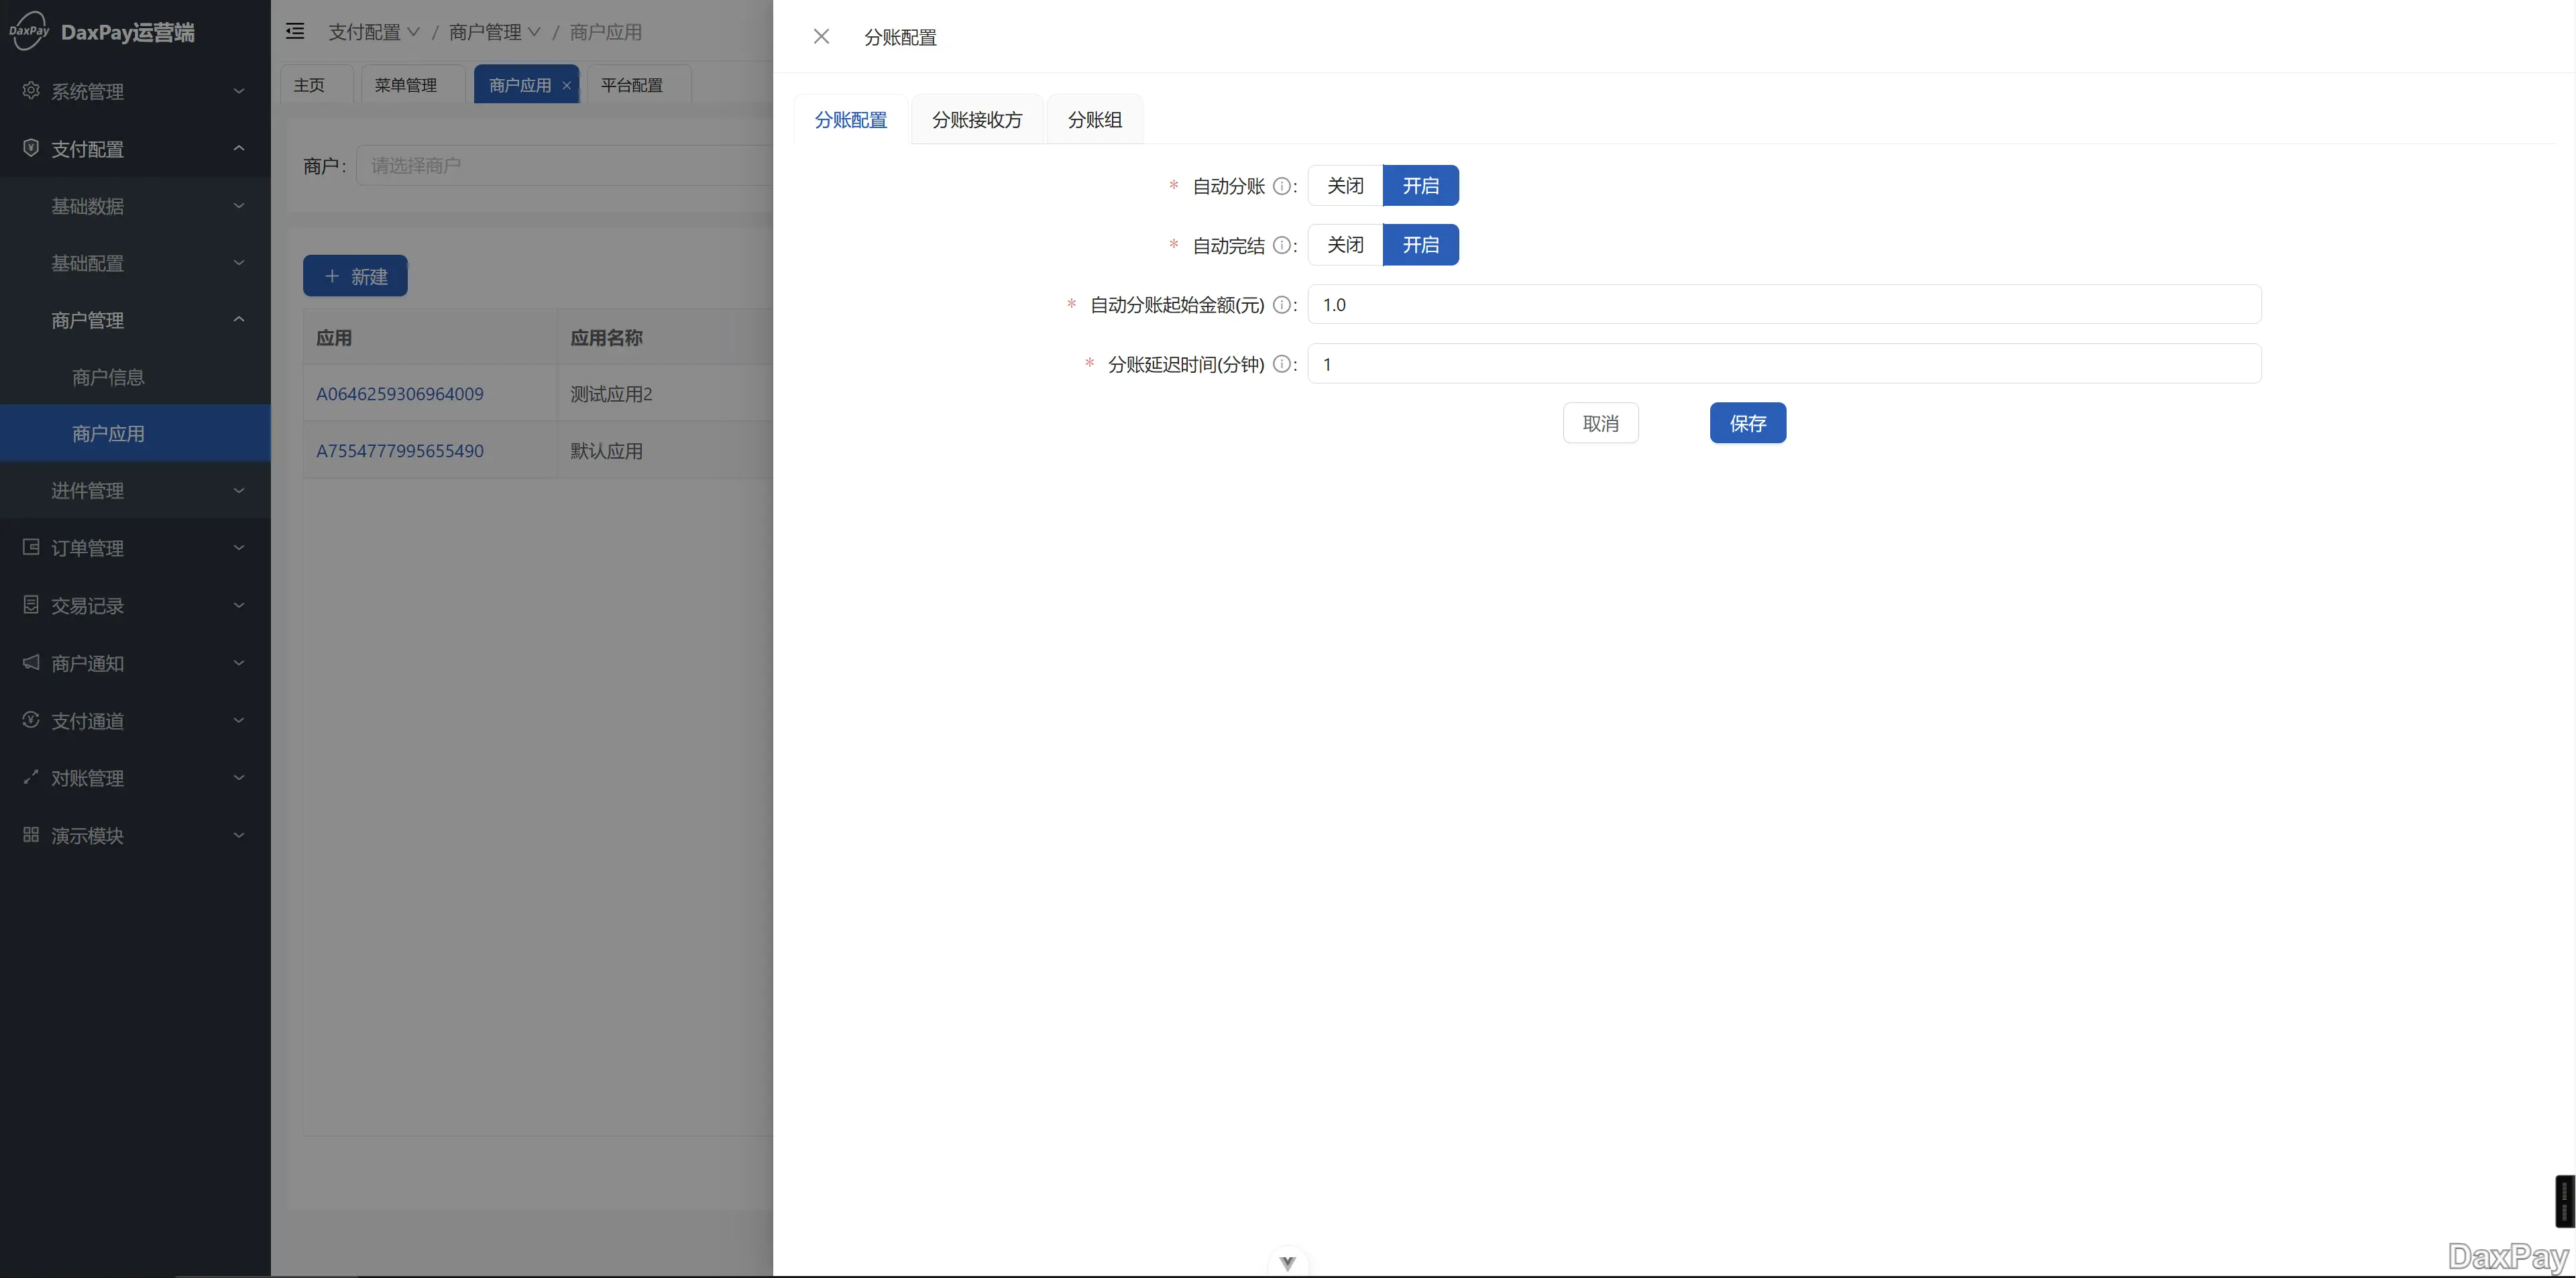This screenshot has height=1278, width=2576.
Task: Click the sidebar collapse icon in header
Action: [x=295, y=32]
